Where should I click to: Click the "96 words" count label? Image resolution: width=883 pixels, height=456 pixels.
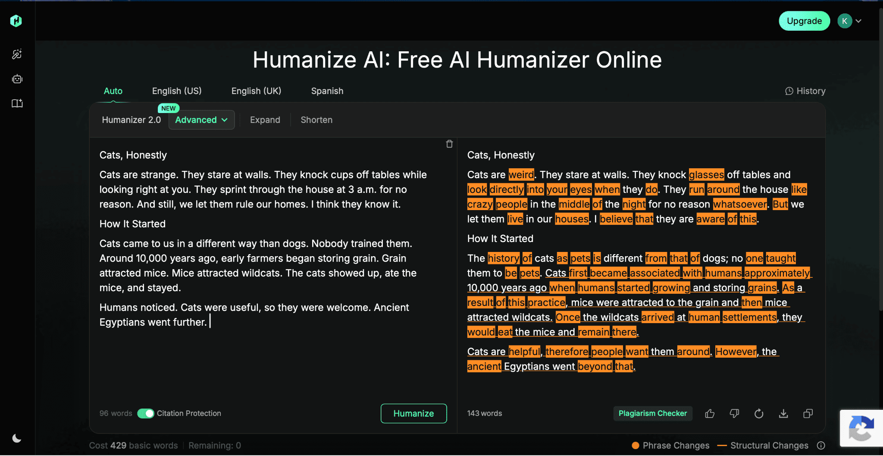tap(116, 413)
